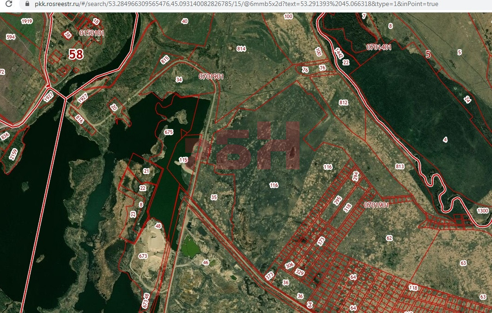Select parcel label 675 on the map
The width and height of the screenshot is (492, 313).
pos(168,132)
